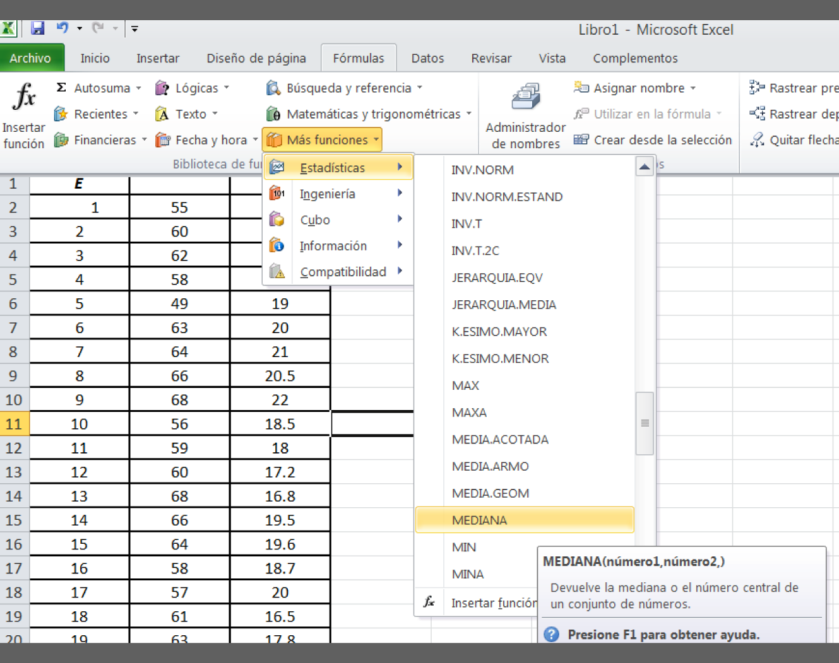
Task: Open the Texto functions icon
Action: pyautogui.click(x=162, y=114)
